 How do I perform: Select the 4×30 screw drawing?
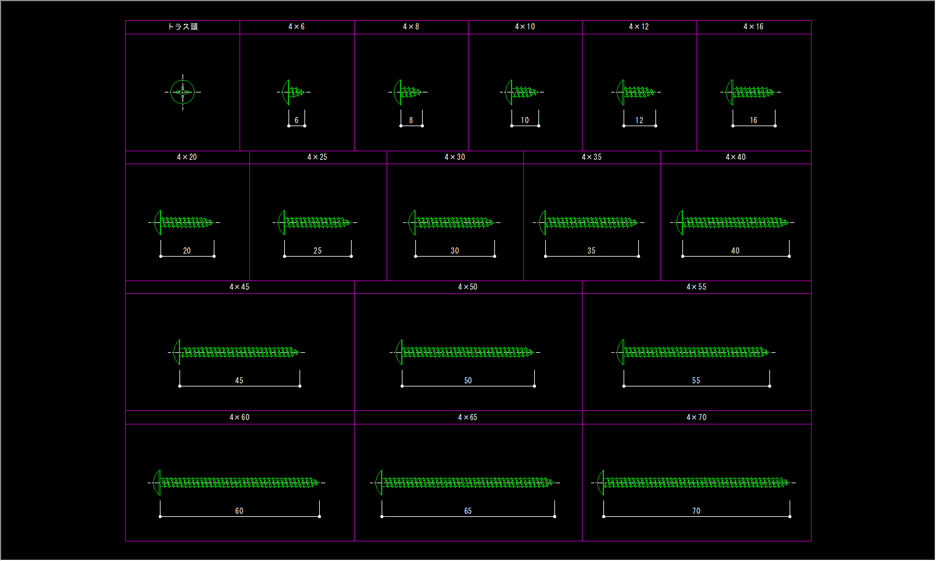[x=451, y=222]
